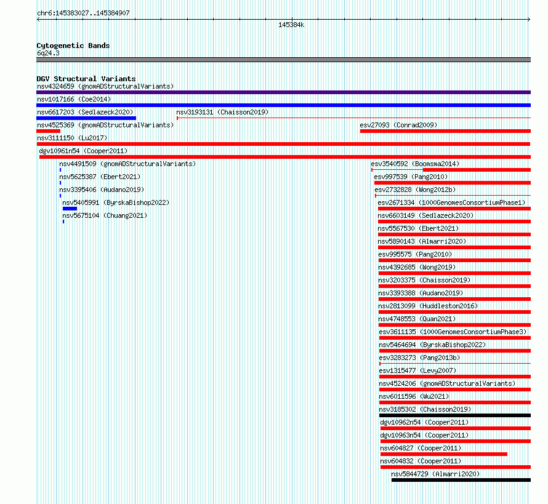Screen dimensions: 548x504
Task: Select nsv2813099 (Huddleston2016) label
Action: click(x=428, y=306)
